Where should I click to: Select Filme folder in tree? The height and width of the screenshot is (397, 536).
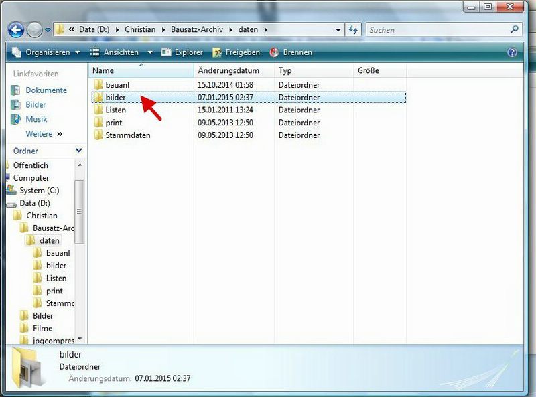pos(42,328)
